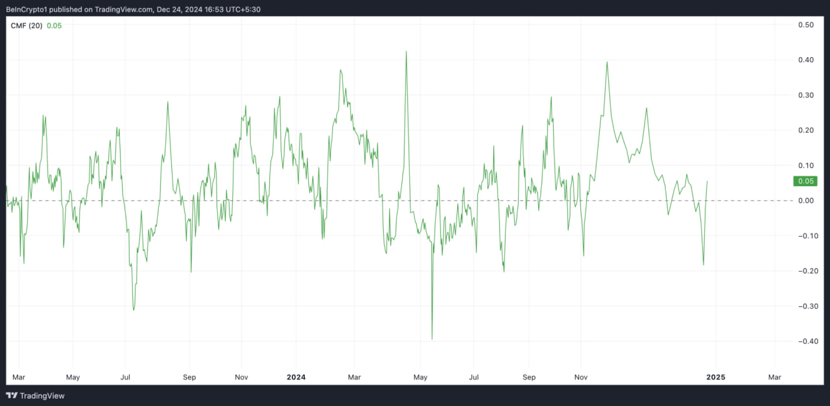The width and height of the screenshot is (830, 406).
Task: Click the -0.30 level on the value axis
Action: [804, 306]
